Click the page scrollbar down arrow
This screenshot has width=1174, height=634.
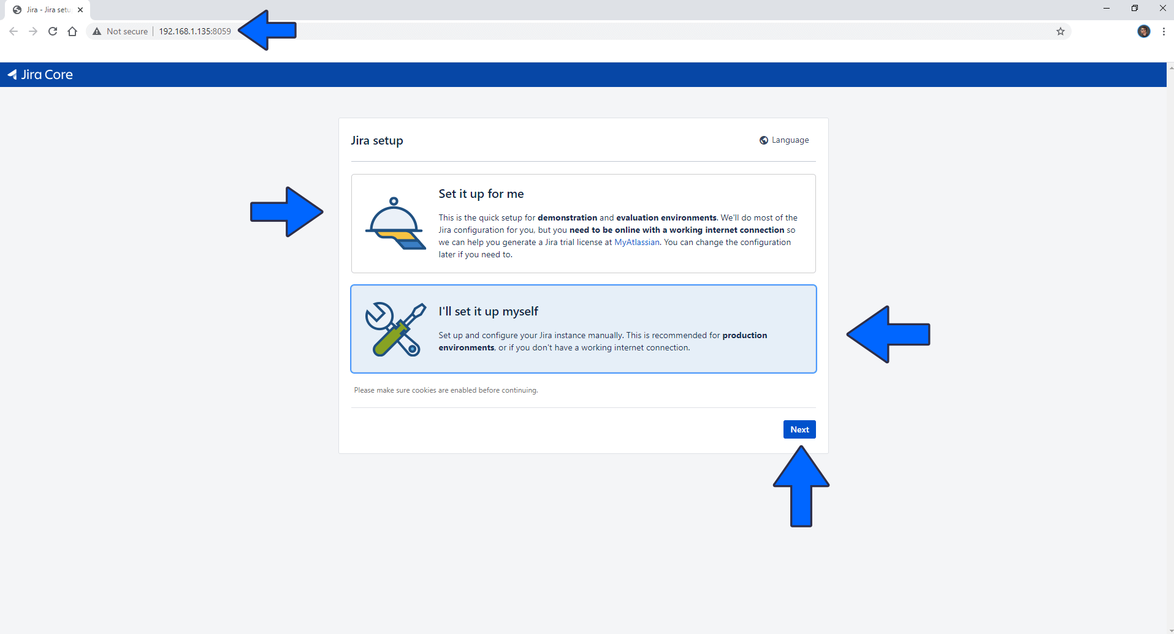click(1170, 630)
